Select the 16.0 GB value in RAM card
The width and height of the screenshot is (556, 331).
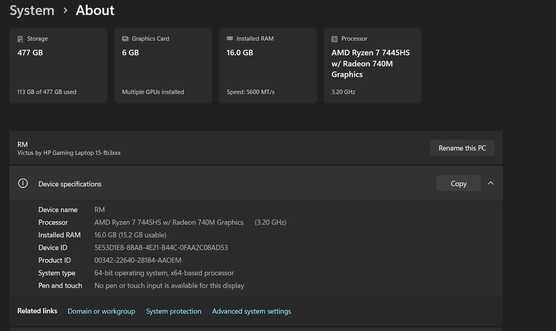(x=240, y=53)
